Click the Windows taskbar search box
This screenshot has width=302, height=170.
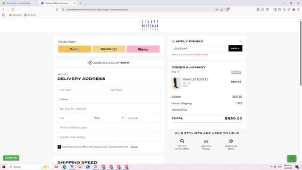(x=30, y=167)
